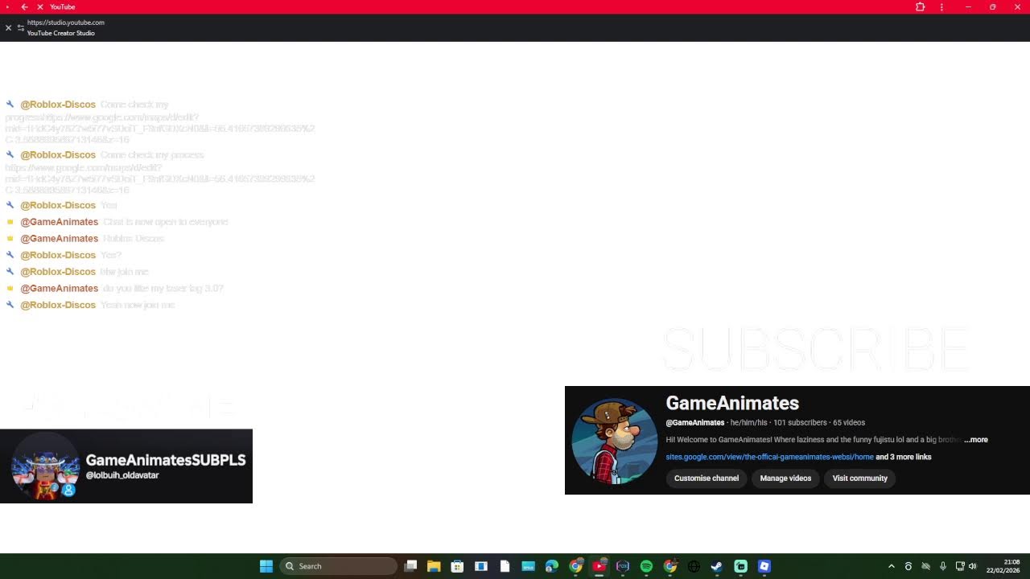
Task: Click @GameAnimates 'Chat is now open' message
Action: tap(166, 222)
